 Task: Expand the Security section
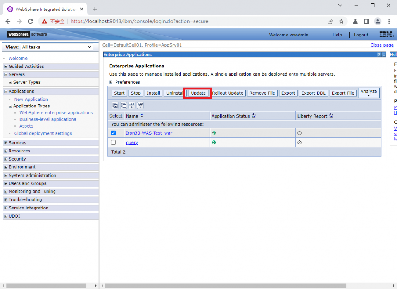(x=6, y=159)
